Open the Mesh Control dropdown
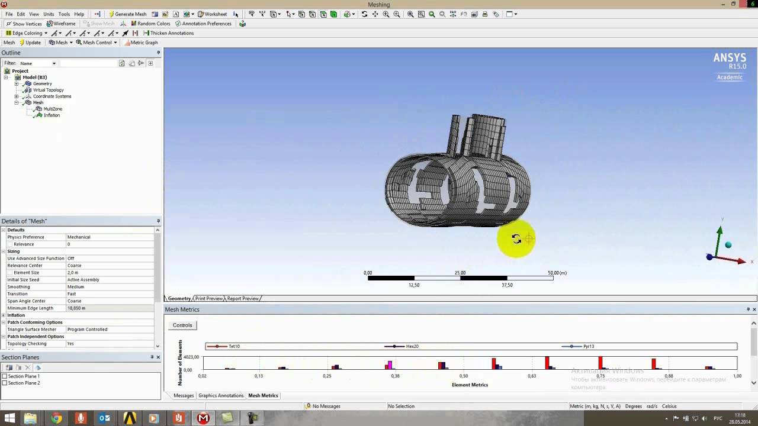Screen dimensions: 758x426 coord(97,43)
